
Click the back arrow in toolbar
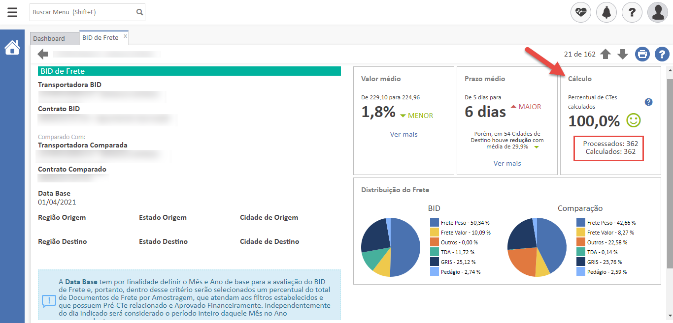pos(43,54)
